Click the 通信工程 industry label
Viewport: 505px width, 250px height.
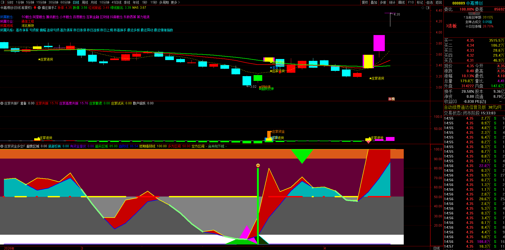click(x=28, y=21)
